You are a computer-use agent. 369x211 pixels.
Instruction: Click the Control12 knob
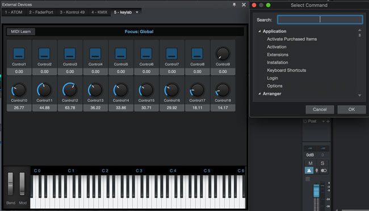(70, 90)
